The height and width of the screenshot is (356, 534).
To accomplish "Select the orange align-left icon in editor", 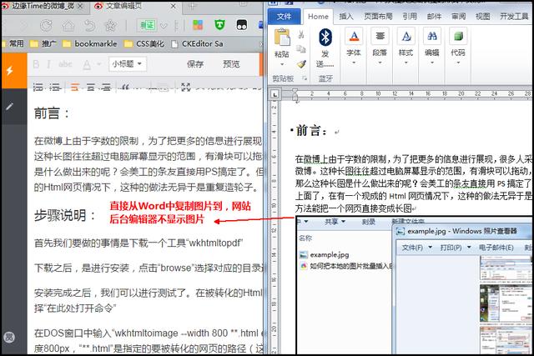I will click(74, 88).
